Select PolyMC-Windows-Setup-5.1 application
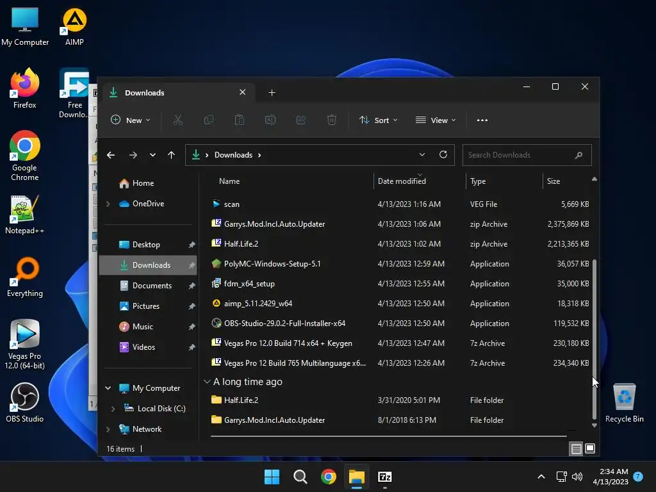The image size is (656, 492). click(x=400, y=264)
